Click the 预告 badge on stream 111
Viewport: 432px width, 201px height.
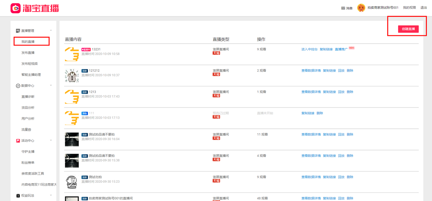point(85,113)
